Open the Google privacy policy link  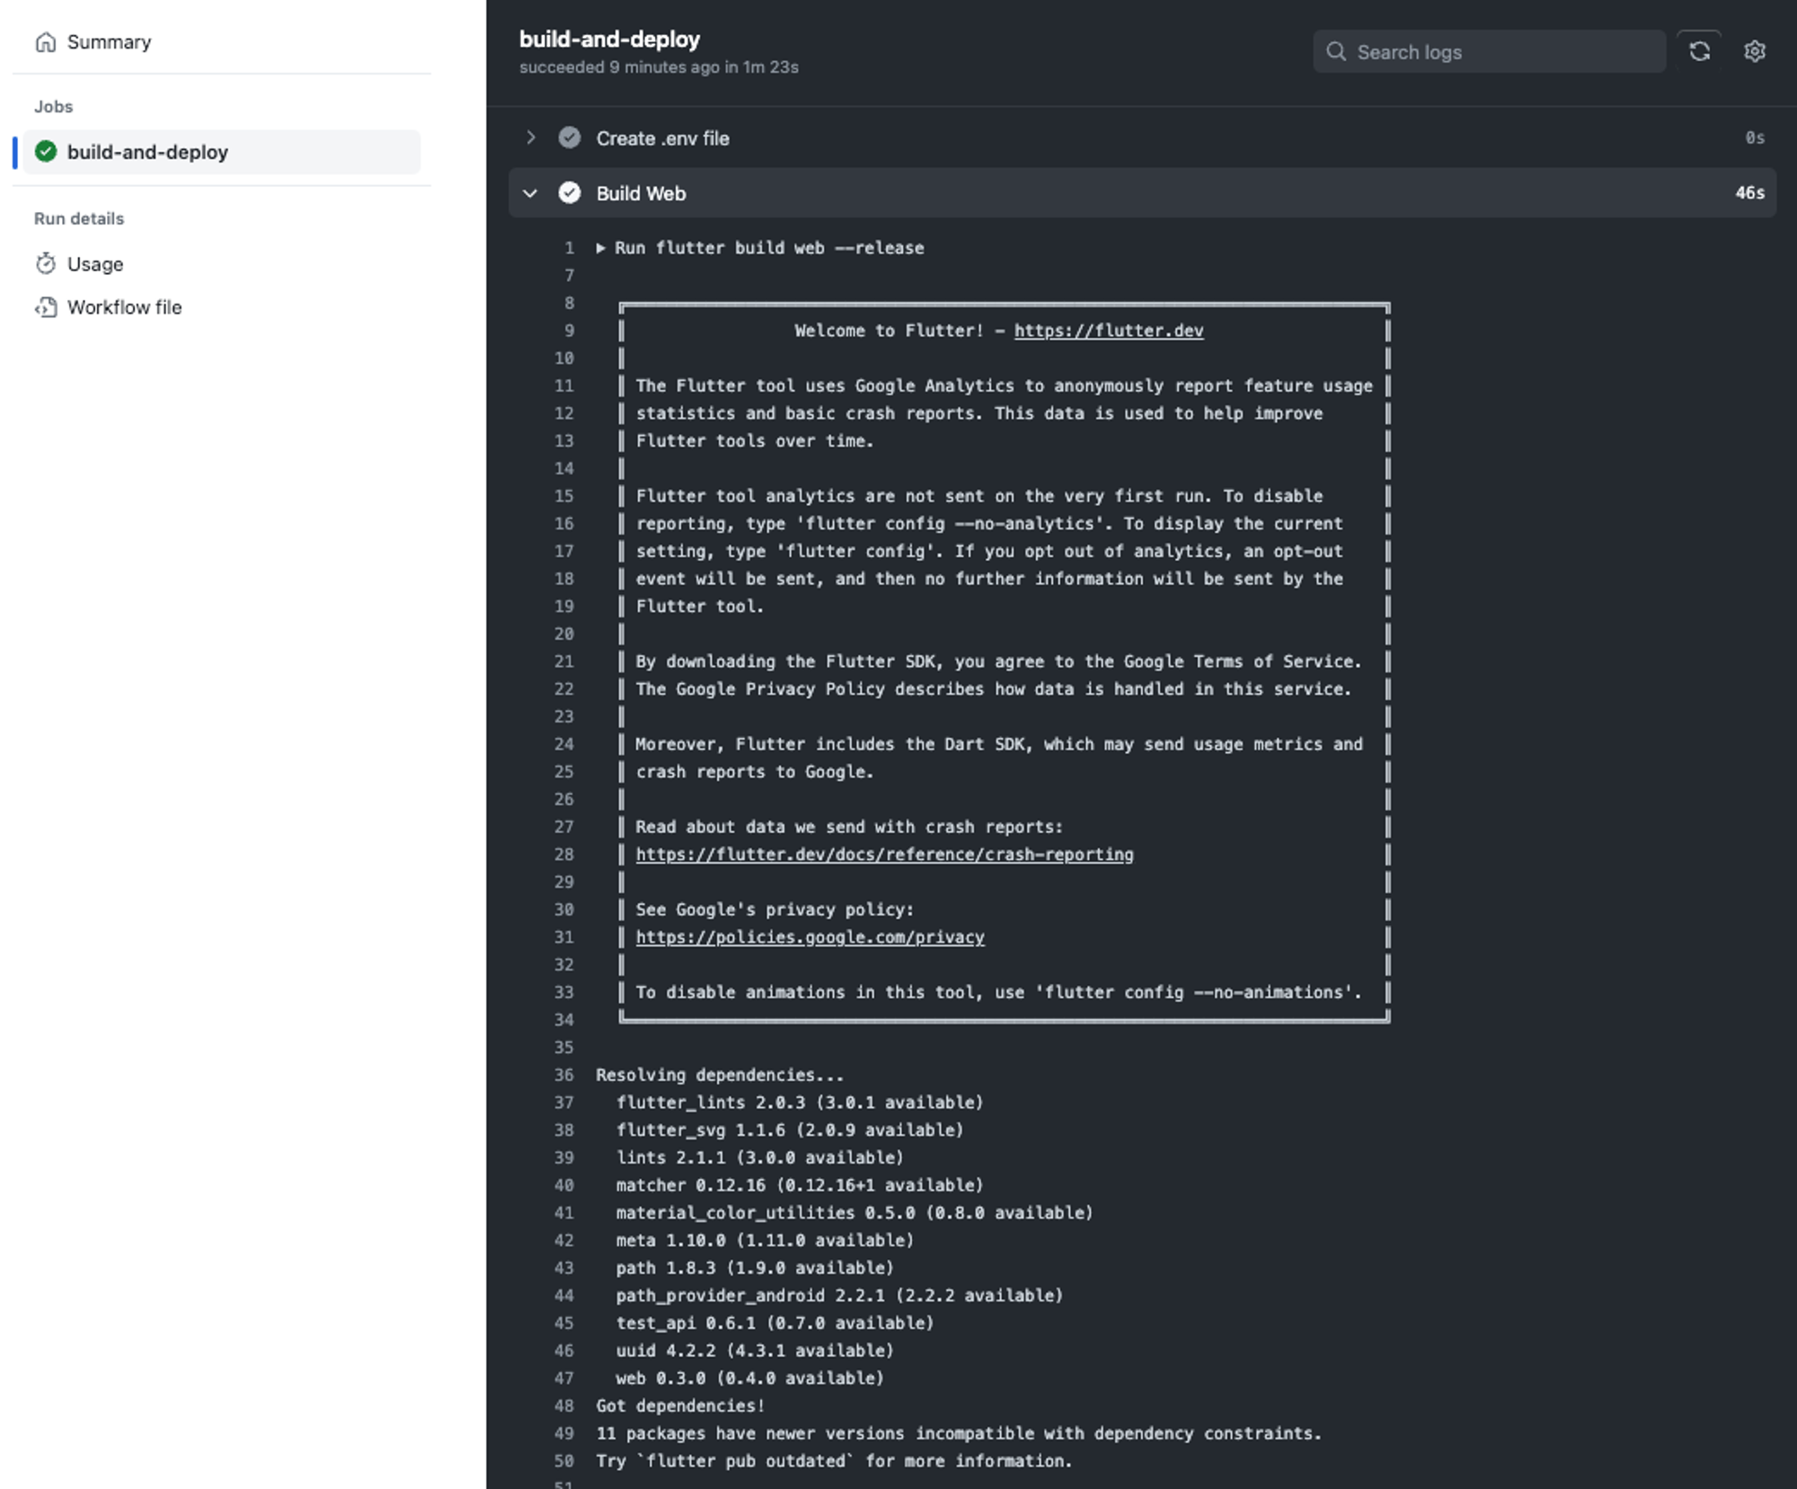pos(810,937)
